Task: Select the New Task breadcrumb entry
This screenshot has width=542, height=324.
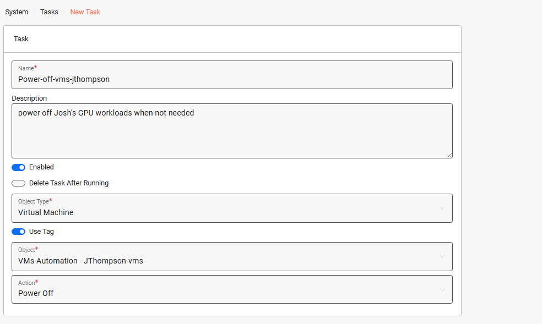Action: pyautogui.click(x=85, y=12)
